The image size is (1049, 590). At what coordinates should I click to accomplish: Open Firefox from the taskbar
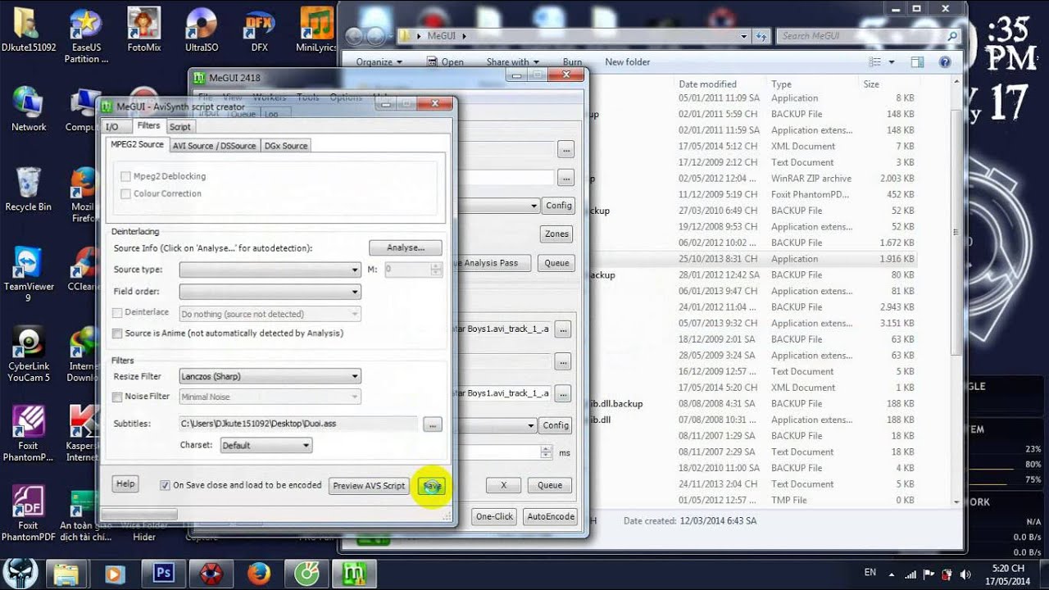pyautogui.click(x=258, y=574)
